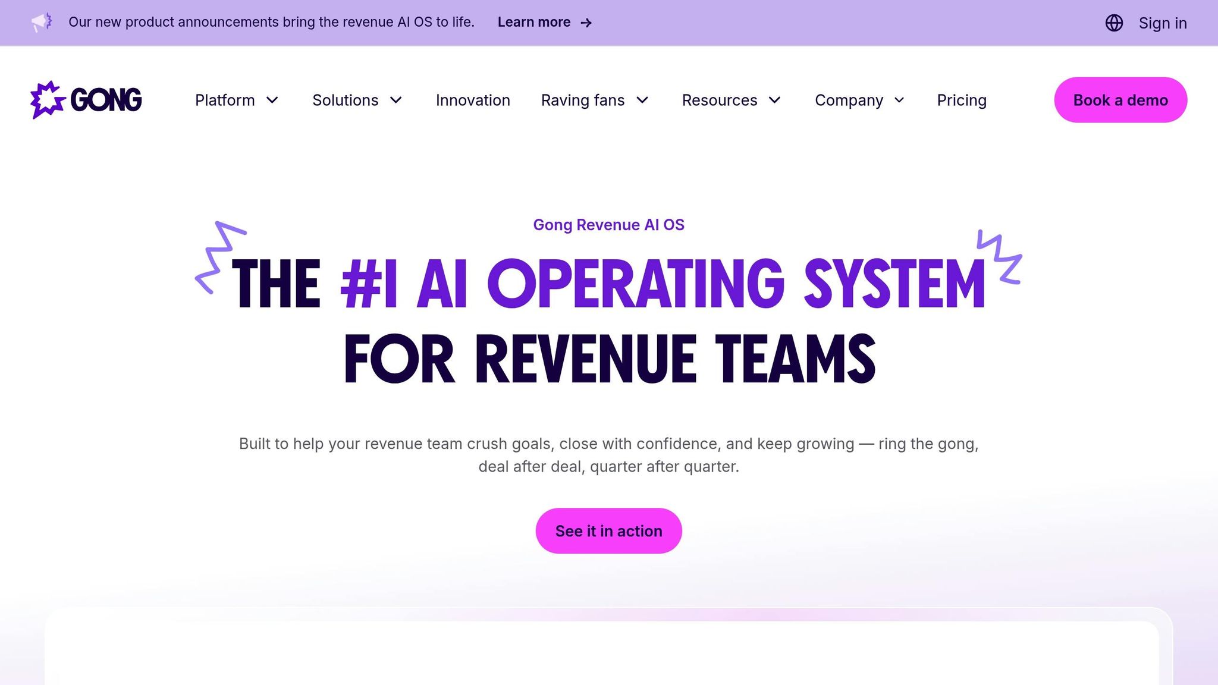Expand the Platform chevron
1218x685 pixels.
tap(272, 100)
